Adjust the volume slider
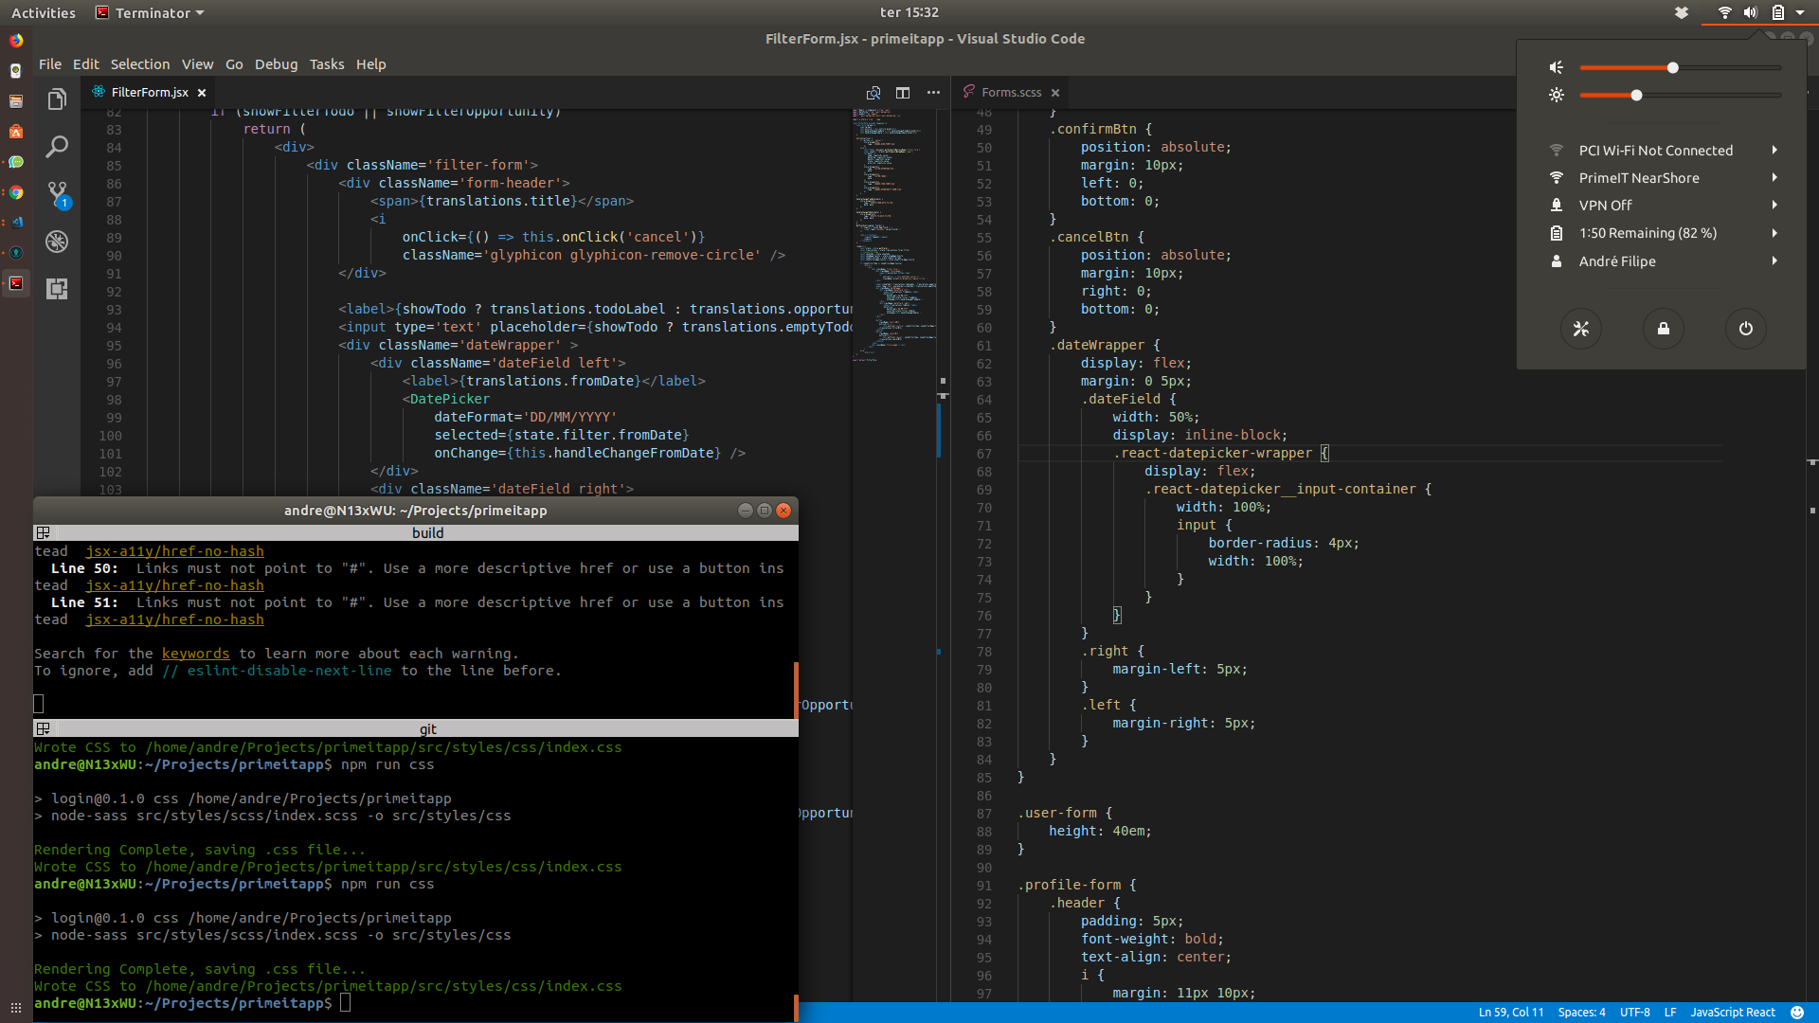1819x1023 pixels. tap(1681, 67)
